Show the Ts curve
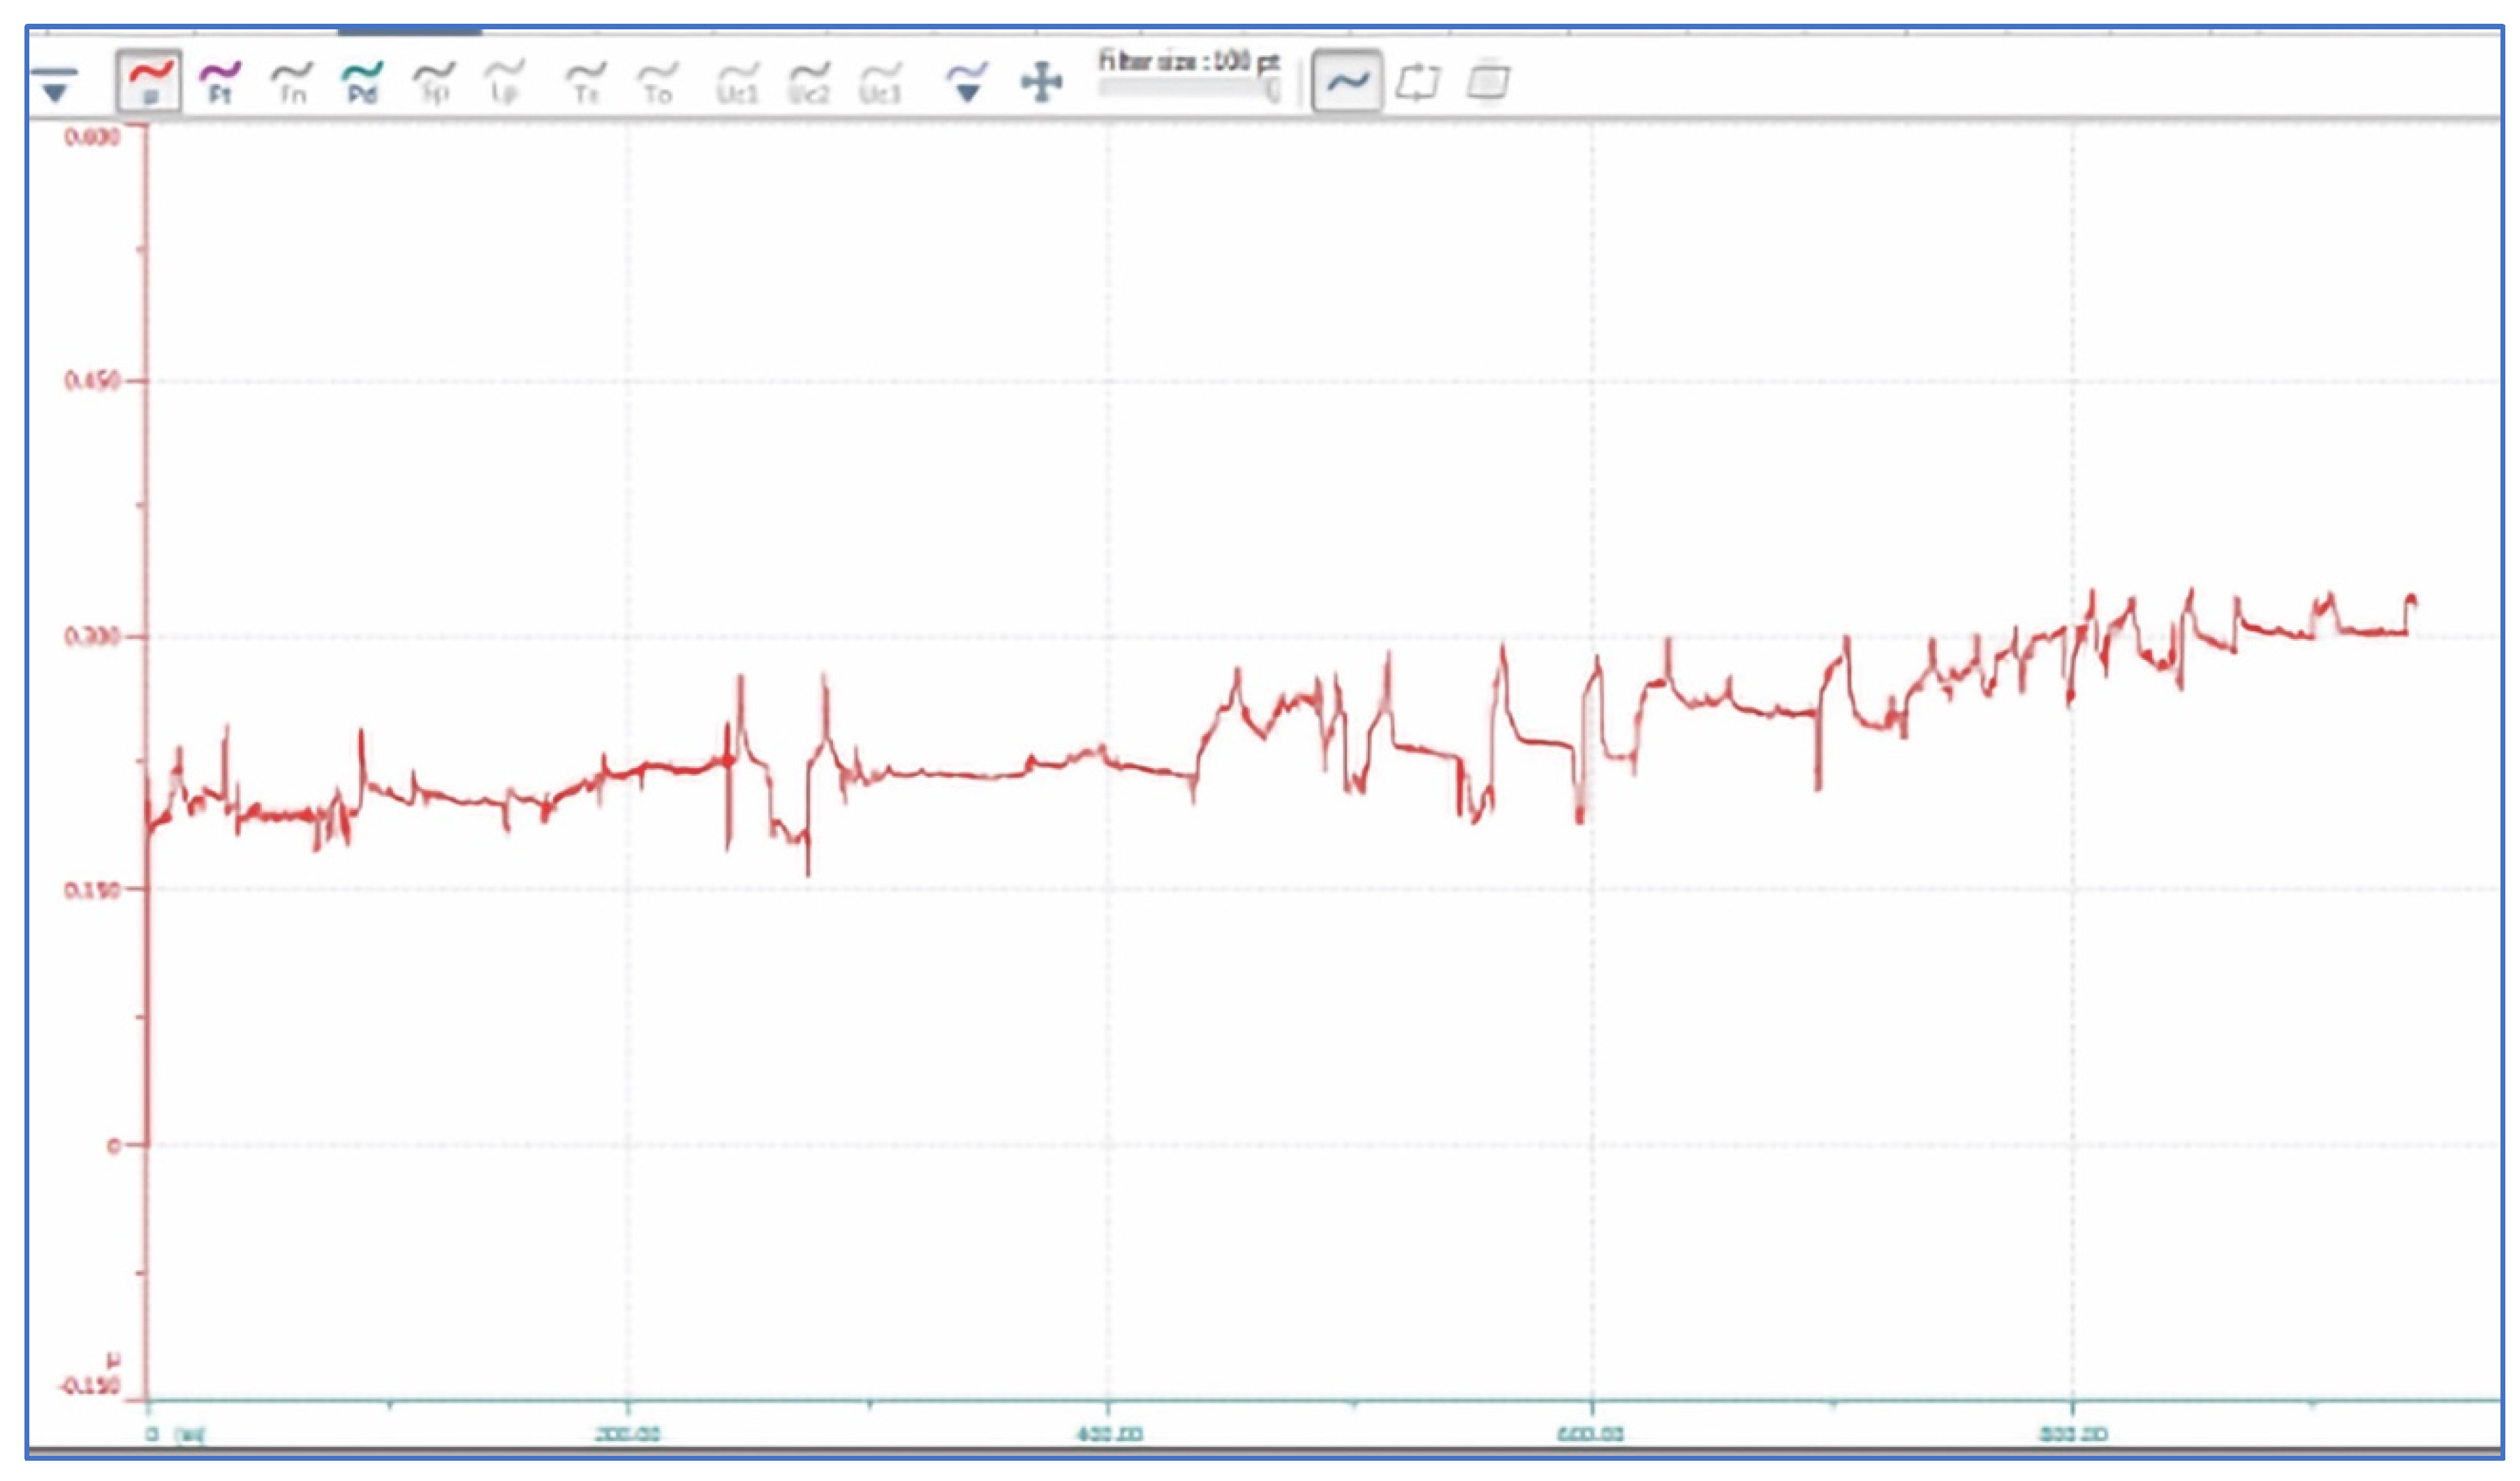Image resolution: width=2520 pixels, height=1481 pixels. coord(586,82)
